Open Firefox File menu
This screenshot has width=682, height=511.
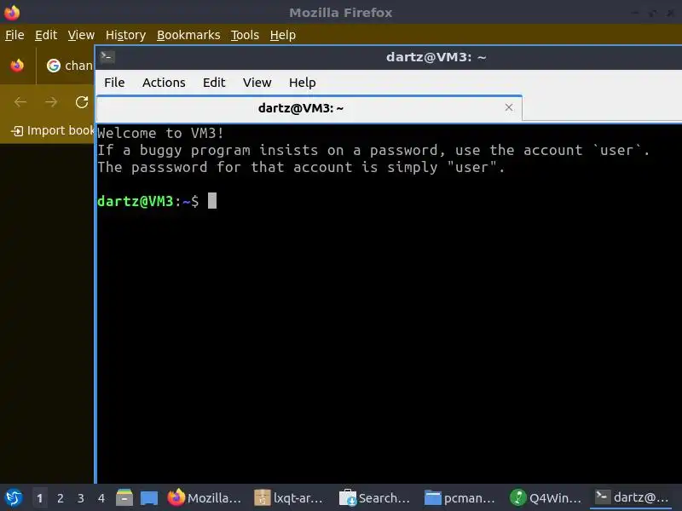click(14, 35)
